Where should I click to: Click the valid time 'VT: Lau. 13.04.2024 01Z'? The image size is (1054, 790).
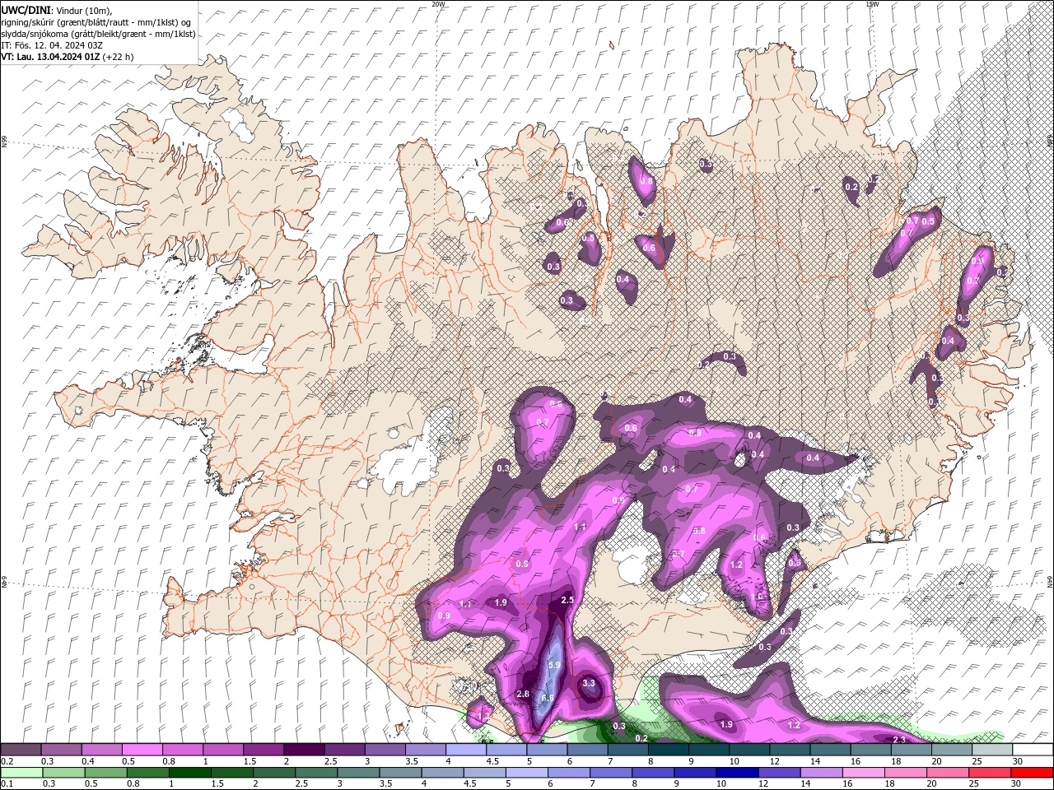(50, 57)
